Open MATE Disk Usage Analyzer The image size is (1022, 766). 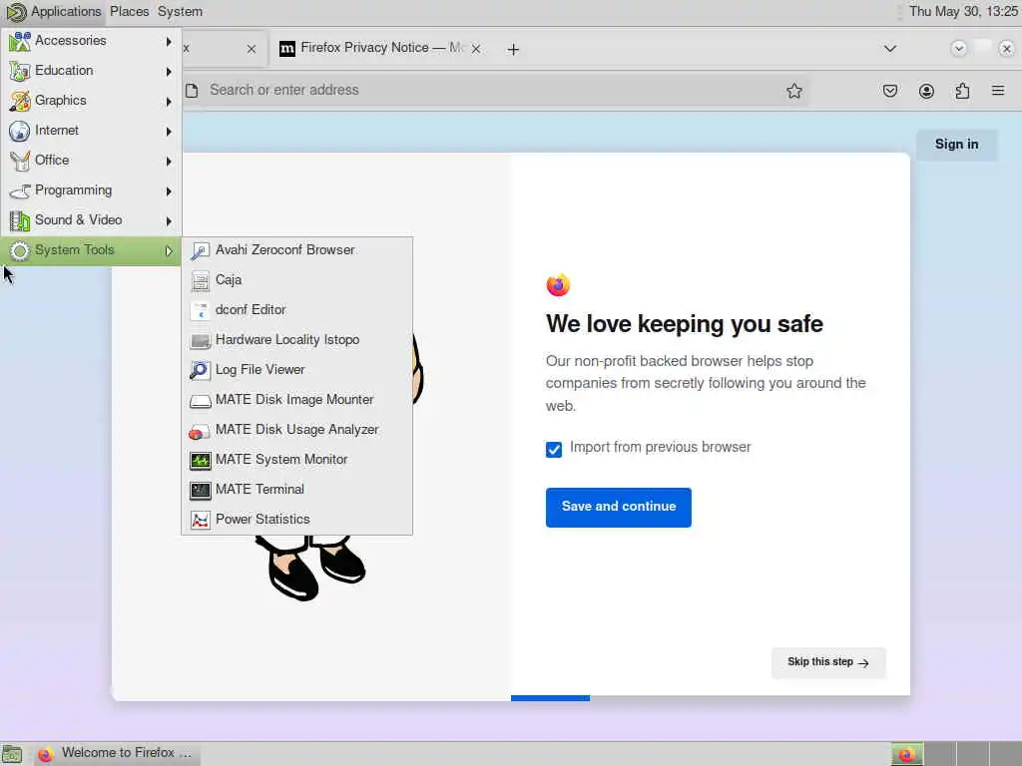[296, 430]
